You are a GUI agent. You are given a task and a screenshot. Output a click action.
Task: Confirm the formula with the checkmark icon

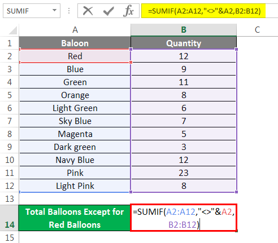coord(108,11)
